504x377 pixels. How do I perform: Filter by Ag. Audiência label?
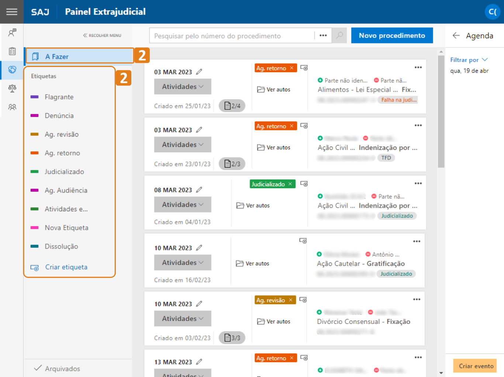(x=66, y=190)
